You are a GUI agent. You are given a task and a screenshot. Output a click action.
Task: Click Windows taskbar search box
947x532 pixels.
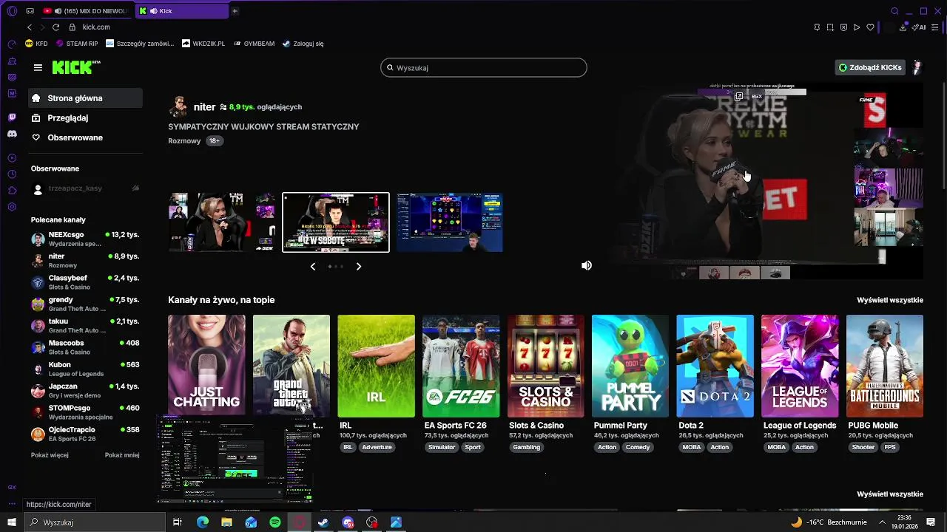coord(95,522)
